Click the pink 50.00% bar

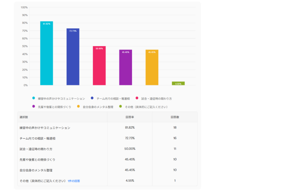point(99,66)
